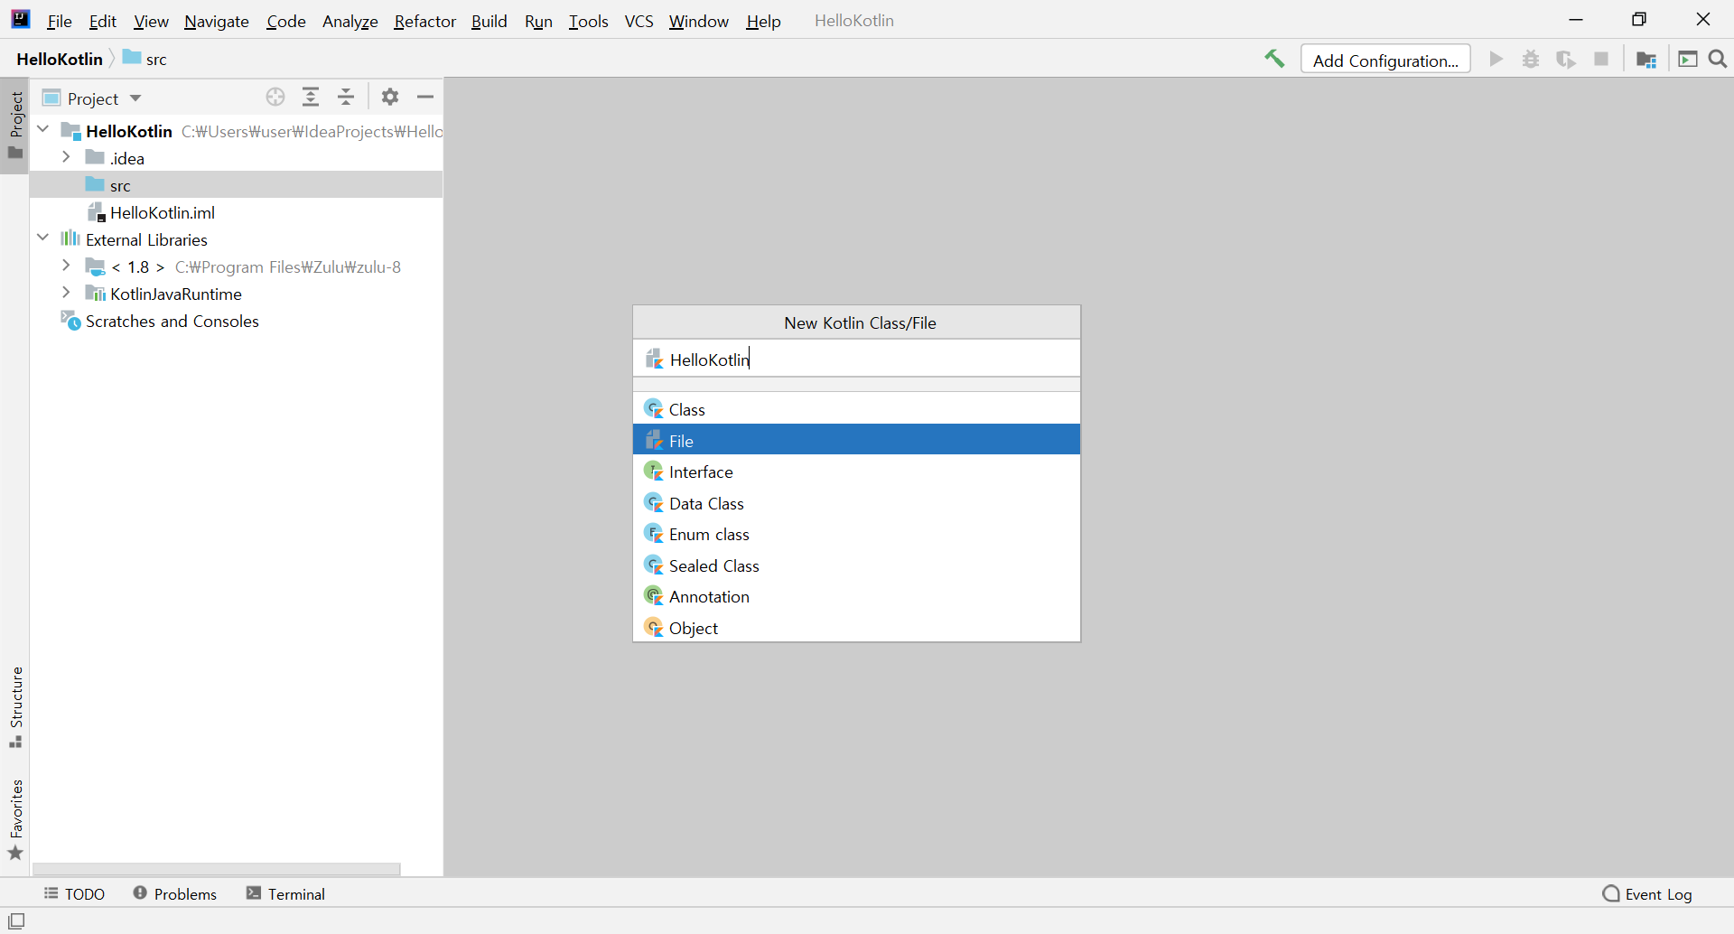
Task: Click the Expand All icon in Project panel
Action: click(x=311, y=97)
